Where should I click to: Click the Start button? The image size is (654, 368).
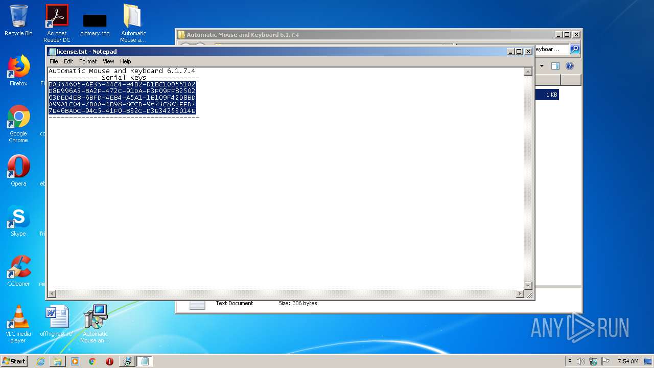click(14, 361)
